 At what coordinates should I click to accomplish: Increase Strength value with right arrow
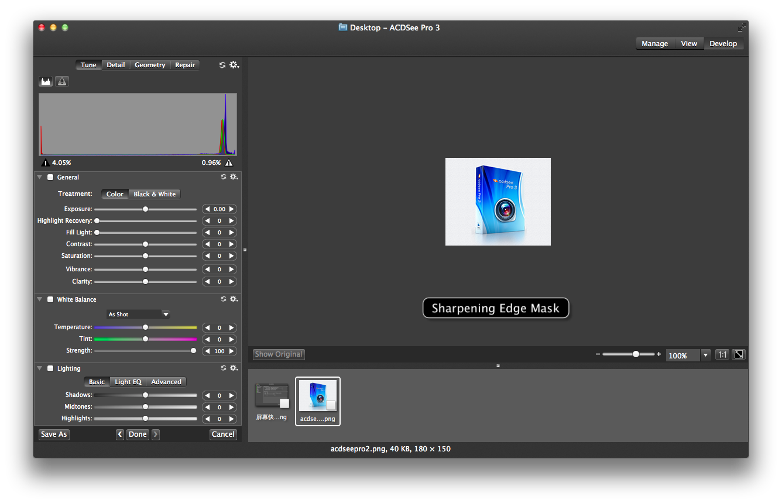pyautogui.click(x=232, y=351)
